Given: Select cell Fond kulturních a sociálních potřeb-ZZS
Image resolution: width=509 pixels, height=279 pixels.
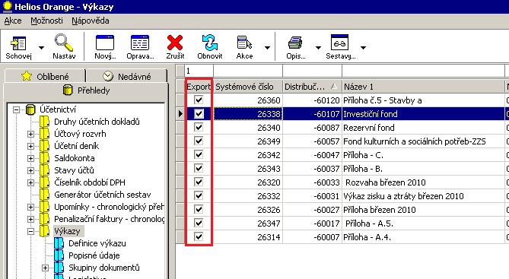Looking at the screenshot, I should click(x=423, y=141).
